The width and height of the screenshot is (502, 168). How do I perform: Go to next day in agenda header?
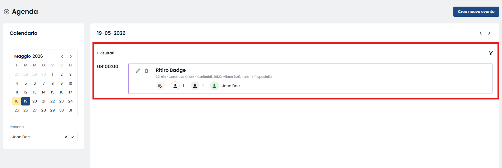(489, 33)
